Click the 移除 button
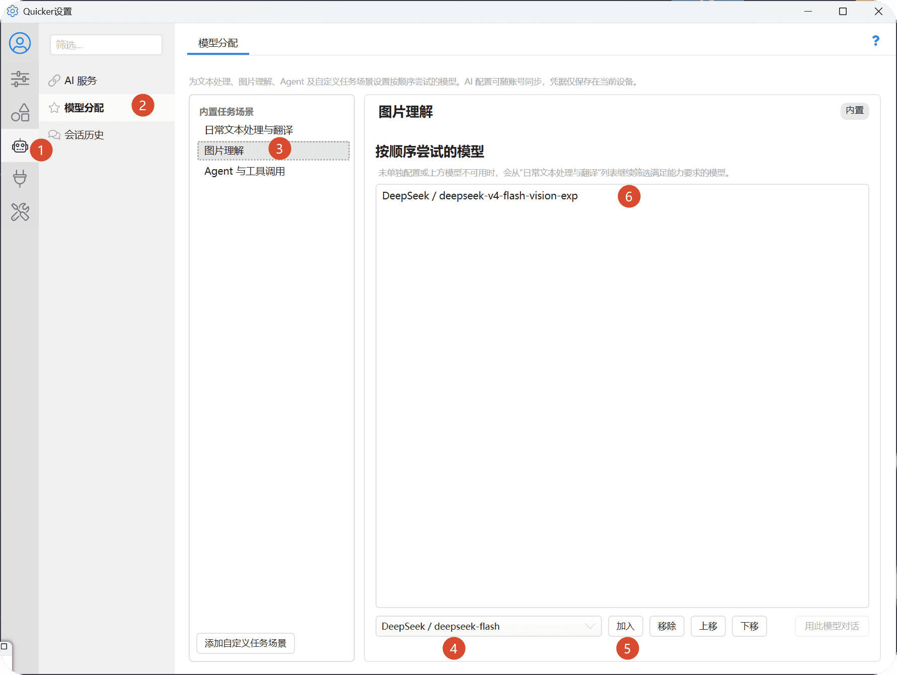 pos(666,626)
